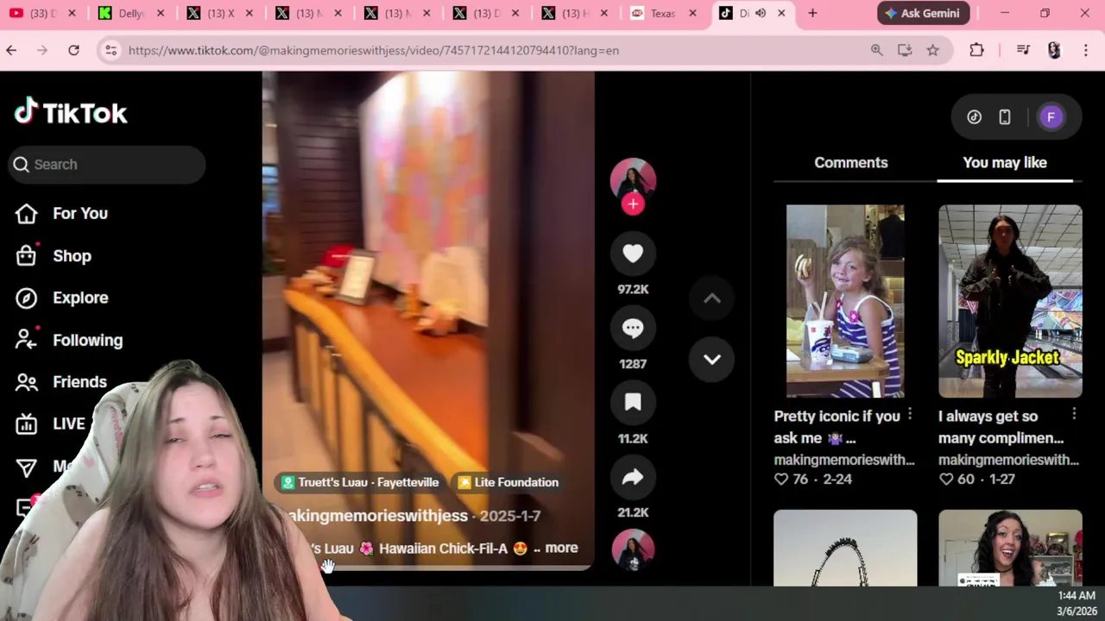Viewport: 1105px width, 621px height.
Task: Open the LIVE section
Action: pos(50,423)
